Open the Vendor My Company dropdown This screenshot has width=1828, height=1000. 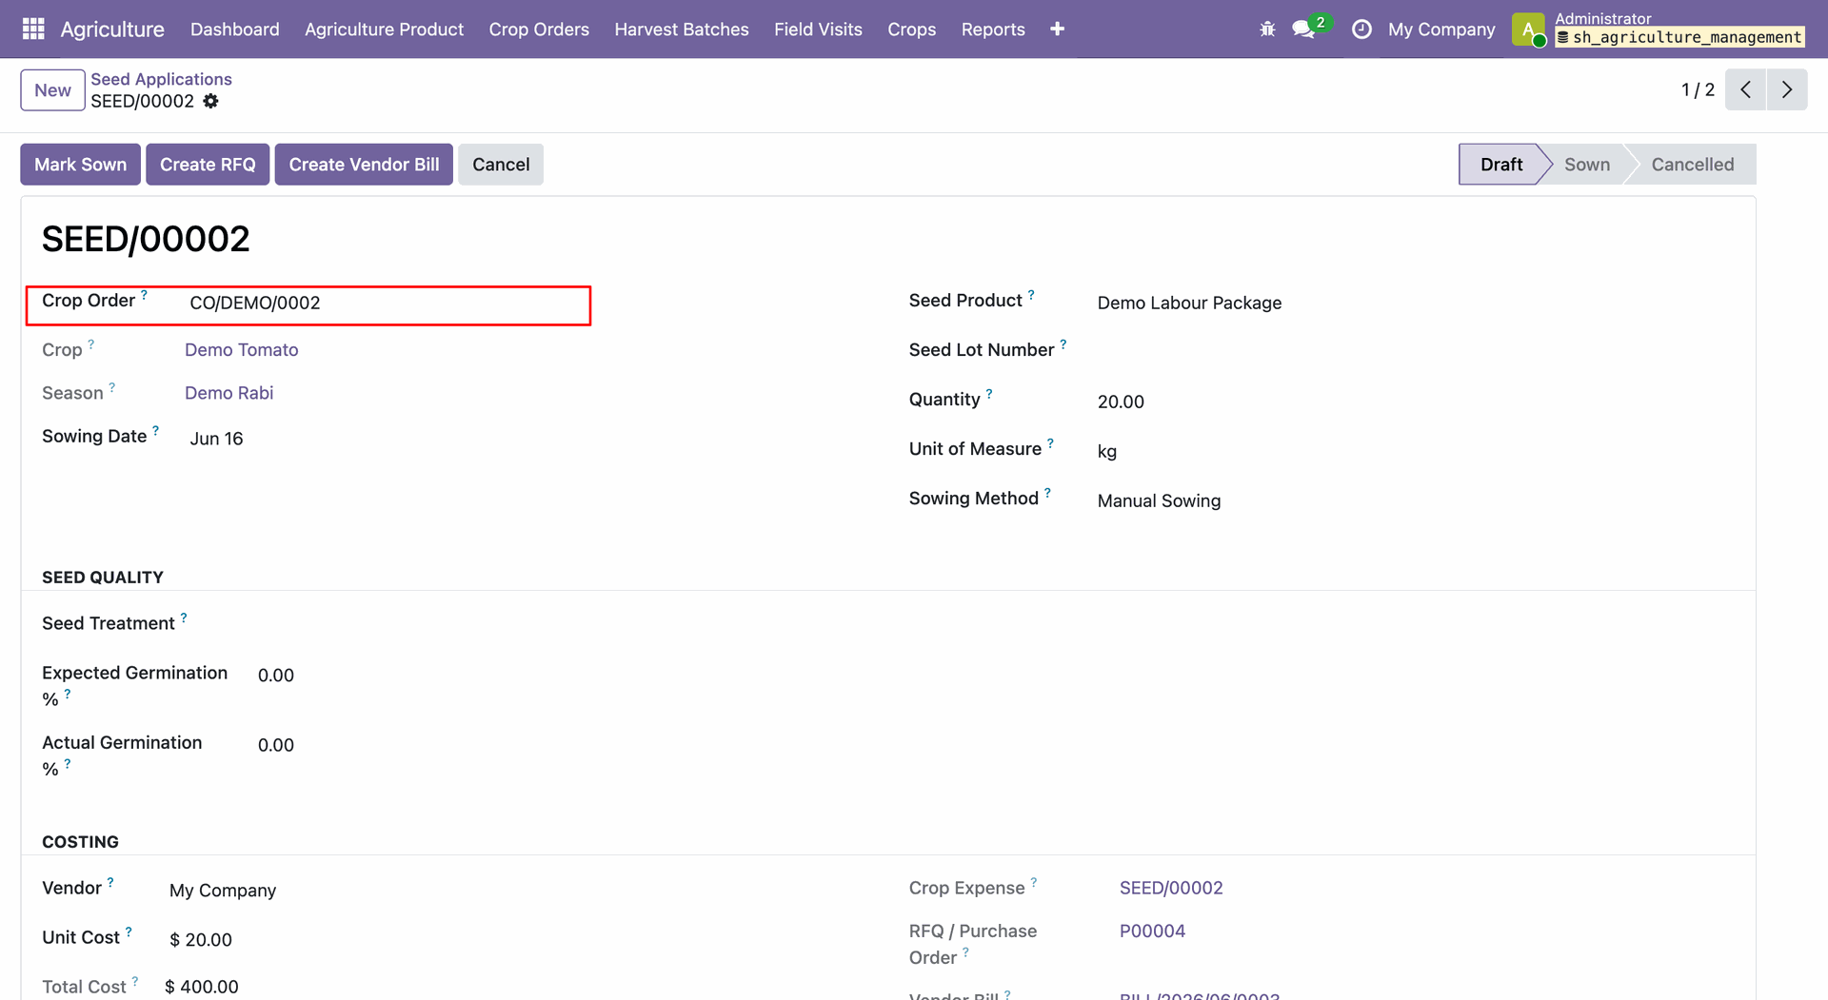514,891
